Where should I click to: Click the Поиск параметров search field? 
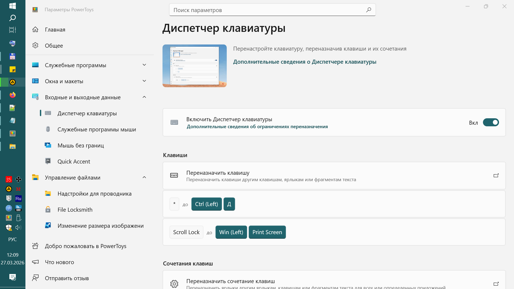click(272, 10)
